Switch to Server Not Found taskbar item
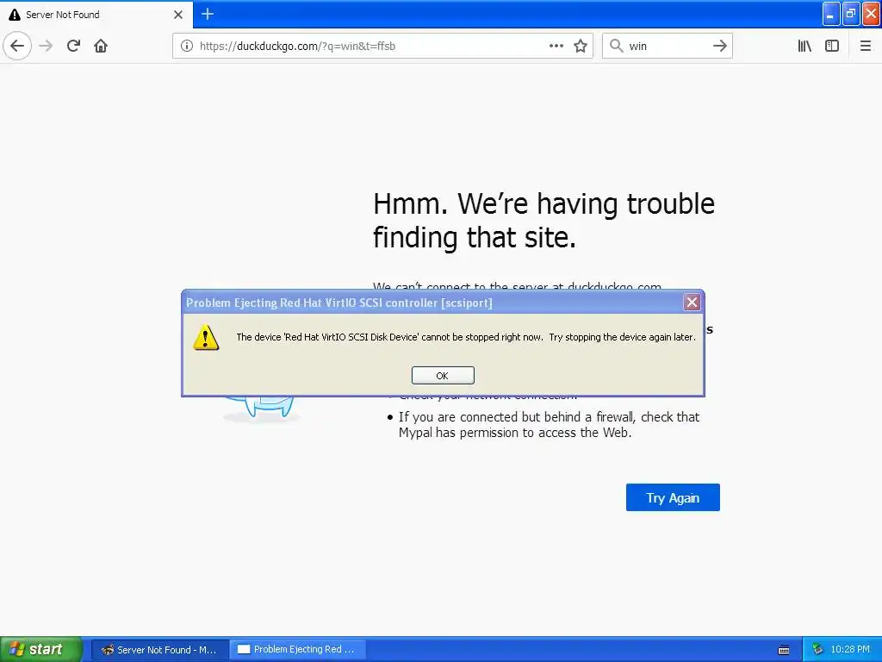Screen dimensions: 882x662 (159, 650)
